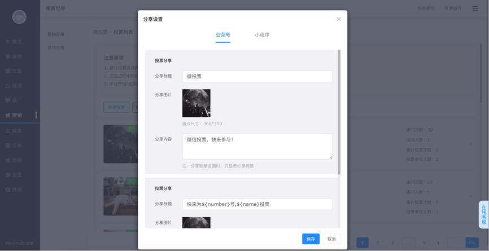Click the 拉票分享 share image thumbnail
The height and width of the screenshot is (251, 489).
point(197,223)
